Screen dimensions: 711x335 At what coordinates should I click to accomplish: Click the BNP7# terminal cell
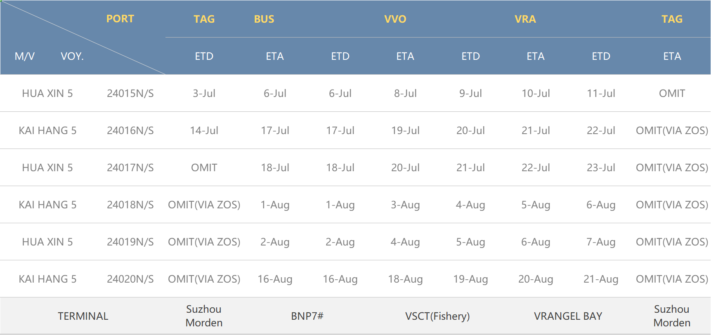tap(307, 316)
